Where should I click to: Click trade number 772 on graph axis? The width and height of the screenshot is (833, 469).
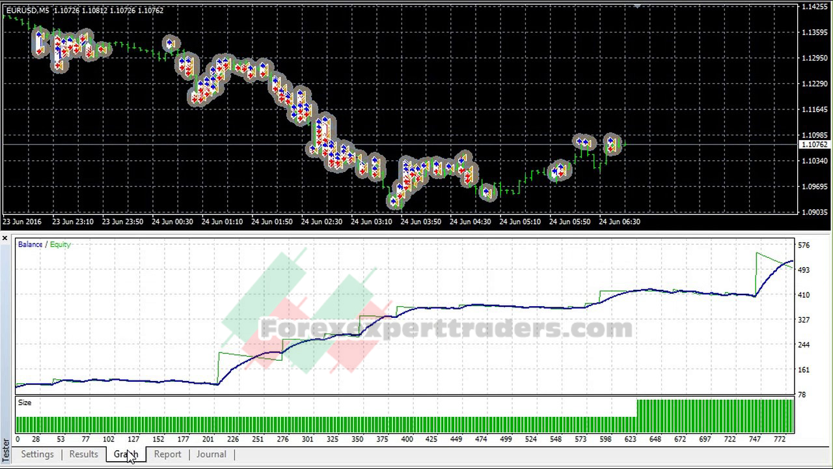780,439
